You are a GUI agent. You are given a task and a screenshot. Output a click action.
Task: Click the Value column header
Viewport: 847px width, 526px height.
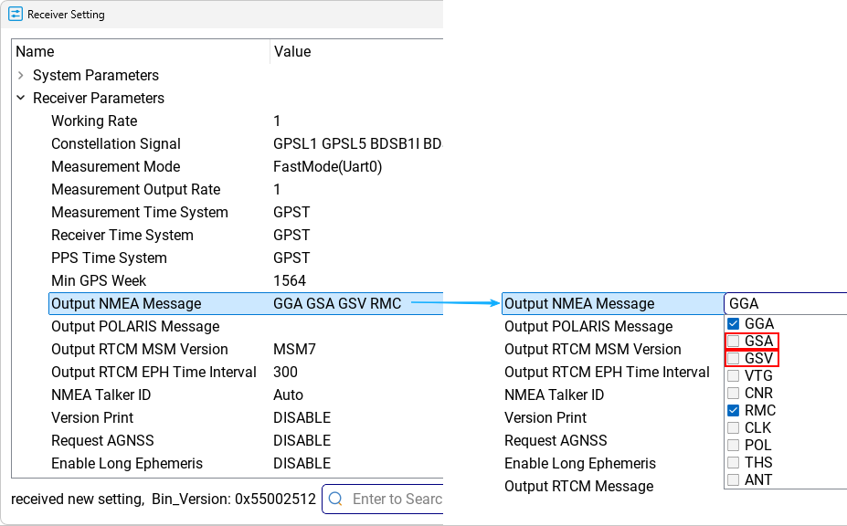pos(292,51)
